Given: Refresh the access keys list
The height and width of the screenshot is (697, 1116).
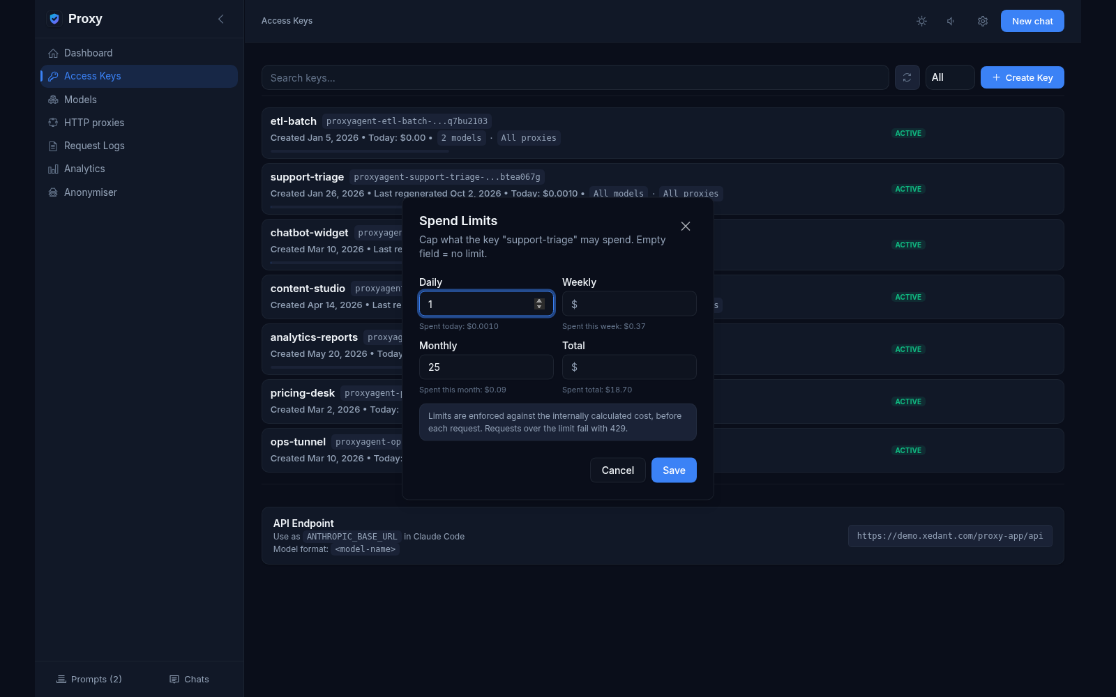Looking at the screenshot, I should click(x=907, y=77).
